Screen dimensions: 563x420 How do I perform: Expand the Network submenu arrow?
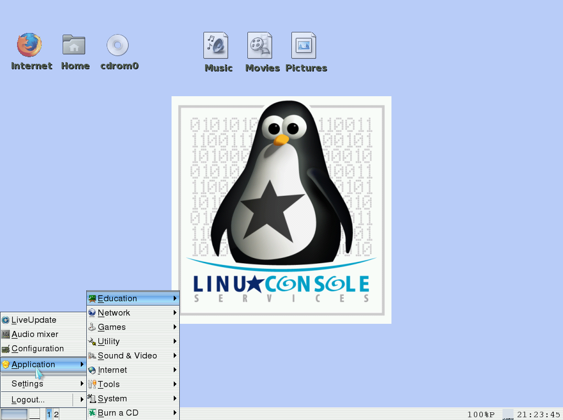coord(175,313)
